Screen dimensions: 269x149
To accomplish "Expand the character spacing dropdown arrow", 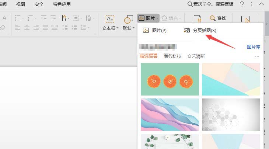I will (94, 18).
